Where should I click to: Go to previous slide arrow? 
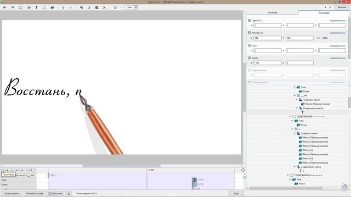pos(325,7)
